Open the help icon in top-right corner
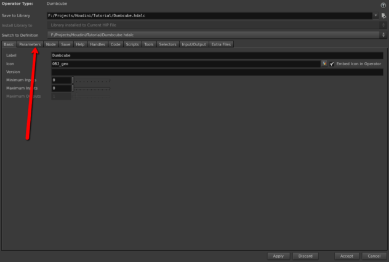The height and width of the screenshot is (262, 389). (383, 5)
